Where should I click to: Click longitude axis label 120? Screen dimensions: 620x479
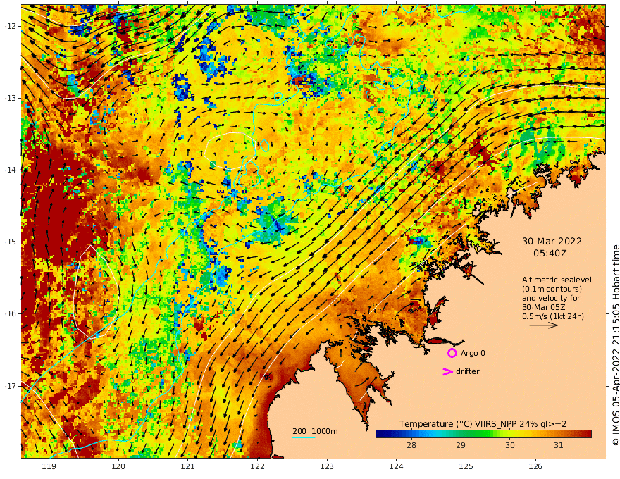118,467
